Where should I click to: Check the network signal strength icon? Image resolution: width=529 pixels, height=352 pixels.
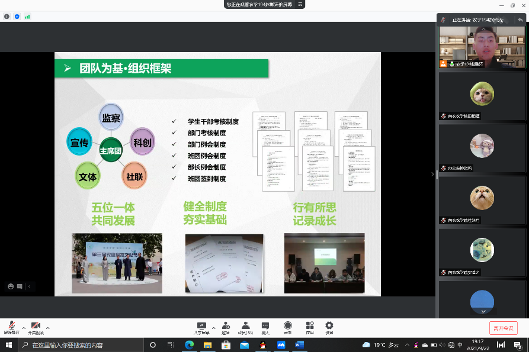point(27,17)
